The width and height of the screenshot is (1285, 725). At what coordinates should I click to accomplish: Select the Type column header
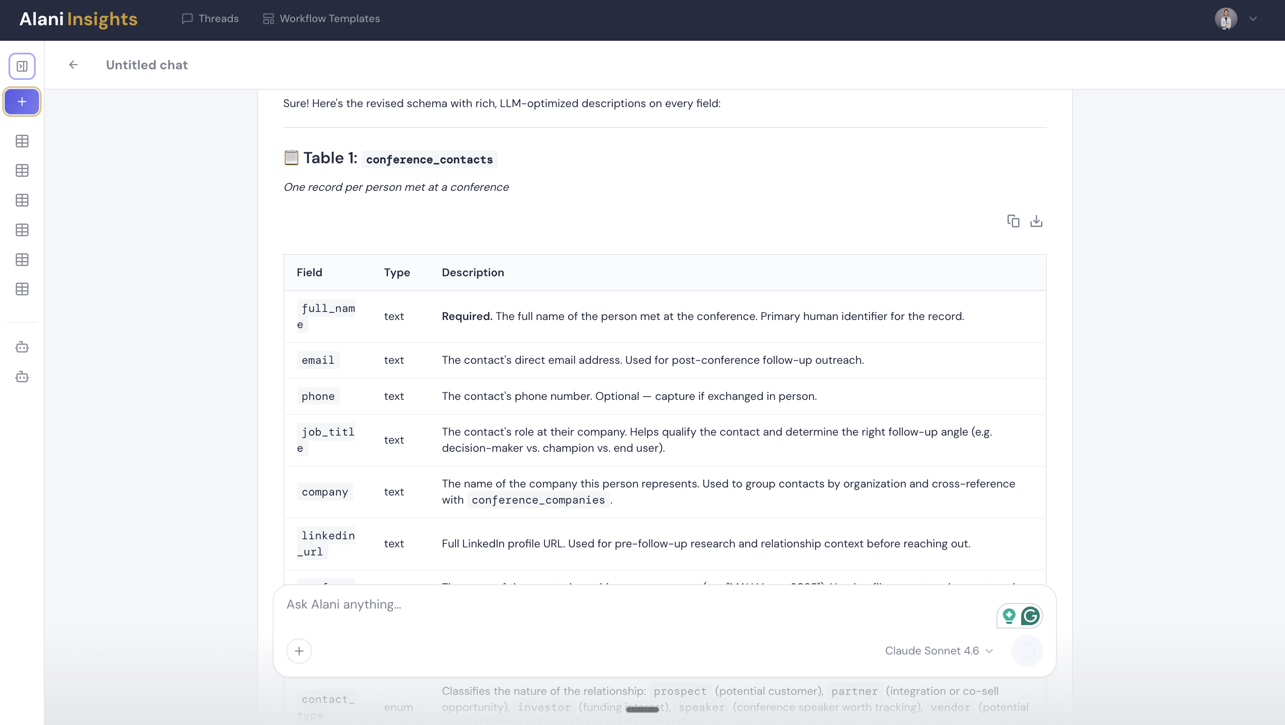(396, 272)
